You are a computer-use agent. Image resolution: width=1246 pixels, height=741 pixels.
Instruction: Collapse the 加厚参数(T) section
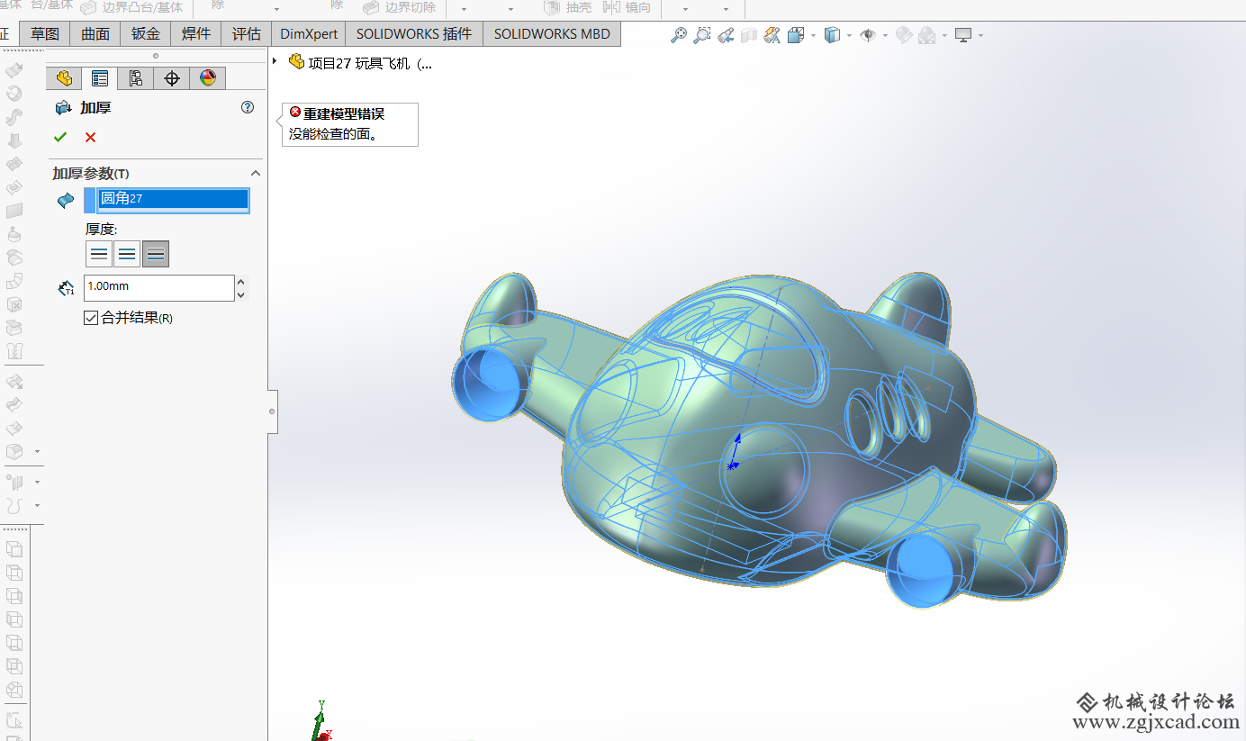coord(255,173)
